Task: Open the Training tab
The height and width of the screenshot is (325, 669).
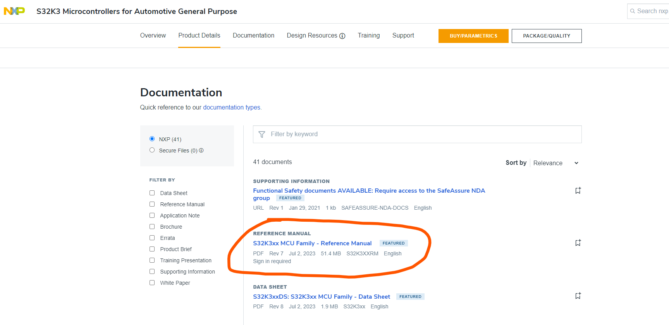Action: [x=369, y=36]
